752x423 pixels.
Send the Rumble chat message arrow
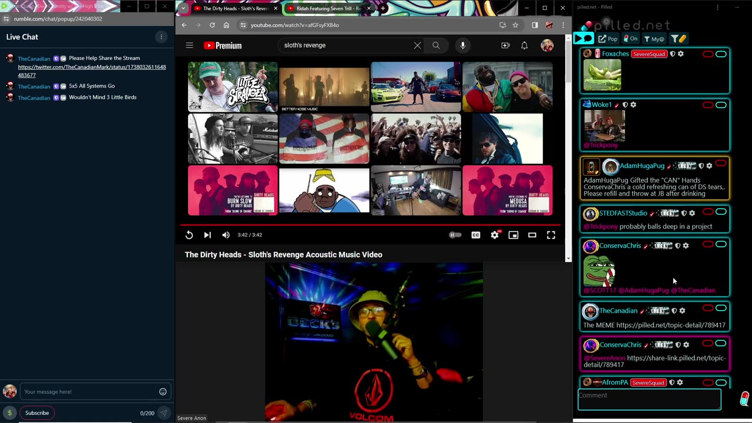pos(164,413)
